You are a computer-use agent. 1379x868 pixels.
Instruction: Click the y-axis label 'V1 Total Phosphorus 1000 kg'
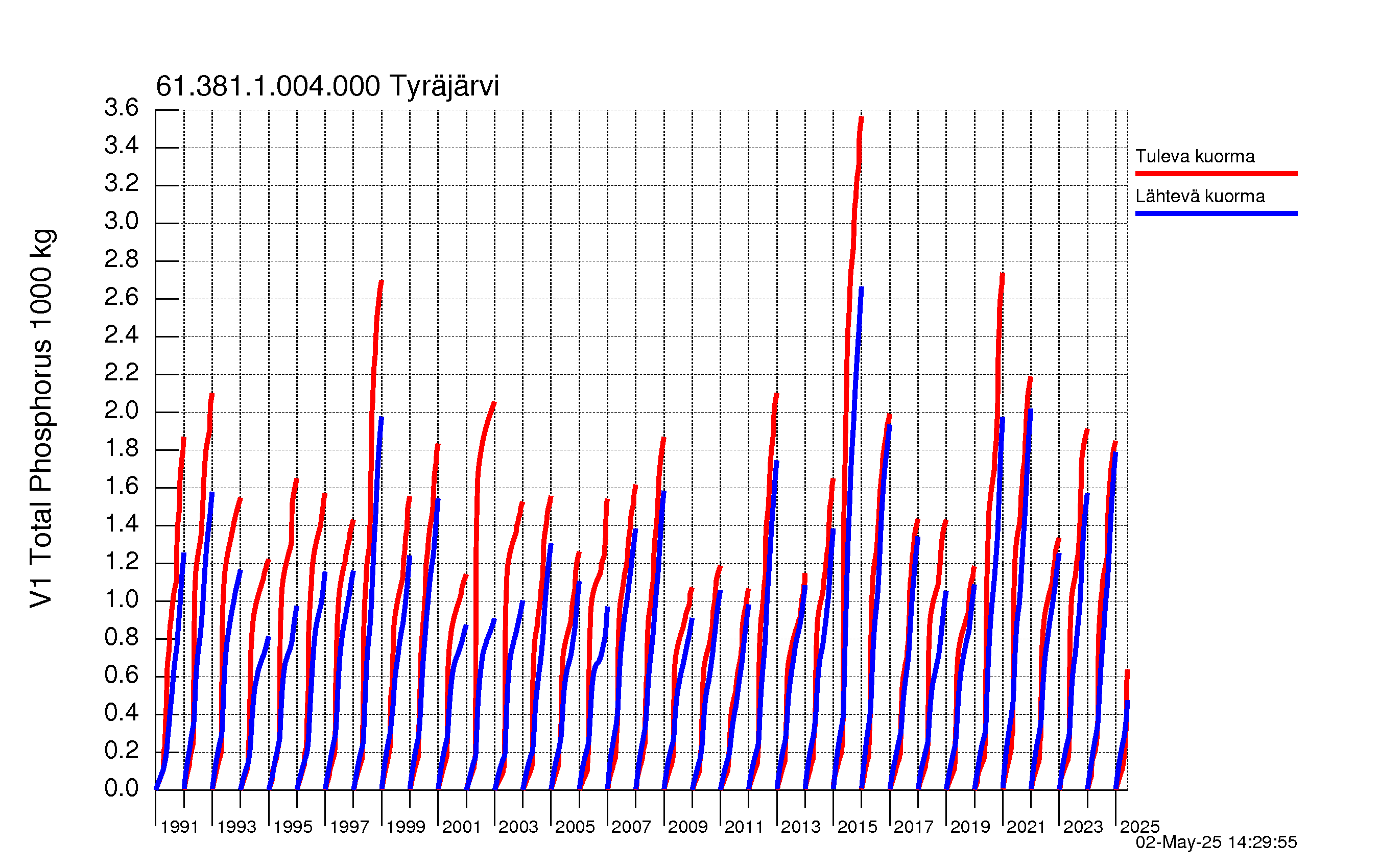click(41, 418)
